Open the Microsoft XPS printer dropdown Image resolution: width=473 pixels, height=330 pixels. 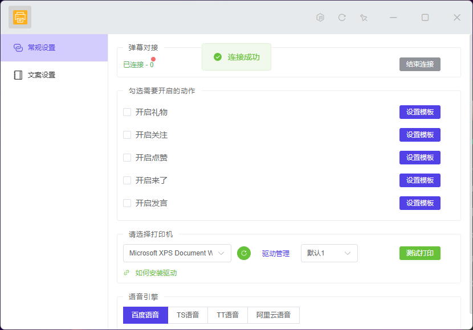(177, 253)
